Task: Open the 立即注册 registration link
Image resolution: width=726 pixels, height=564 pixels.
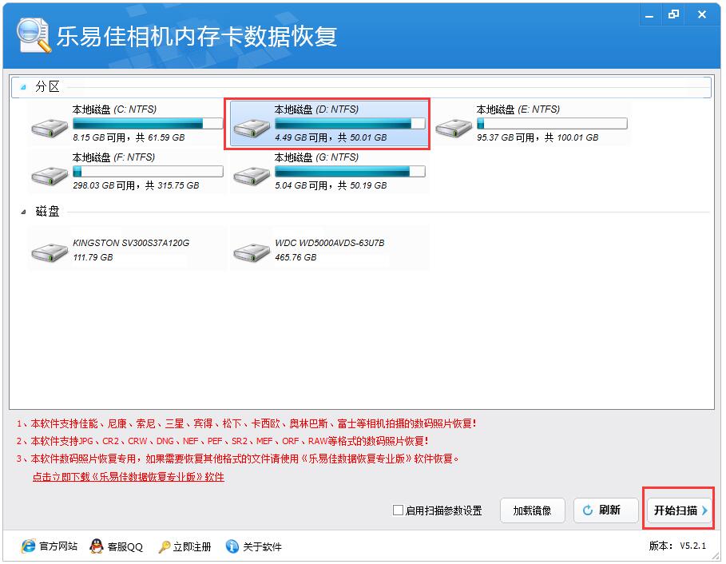Action: pos(192,547)
